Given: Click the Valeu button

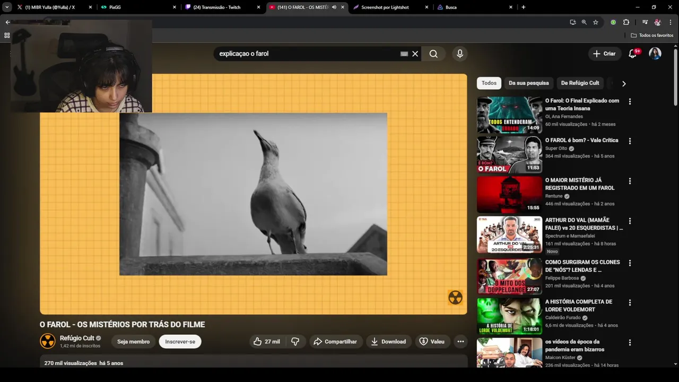Looking at the screenshot, I should [x=432, y=342].
